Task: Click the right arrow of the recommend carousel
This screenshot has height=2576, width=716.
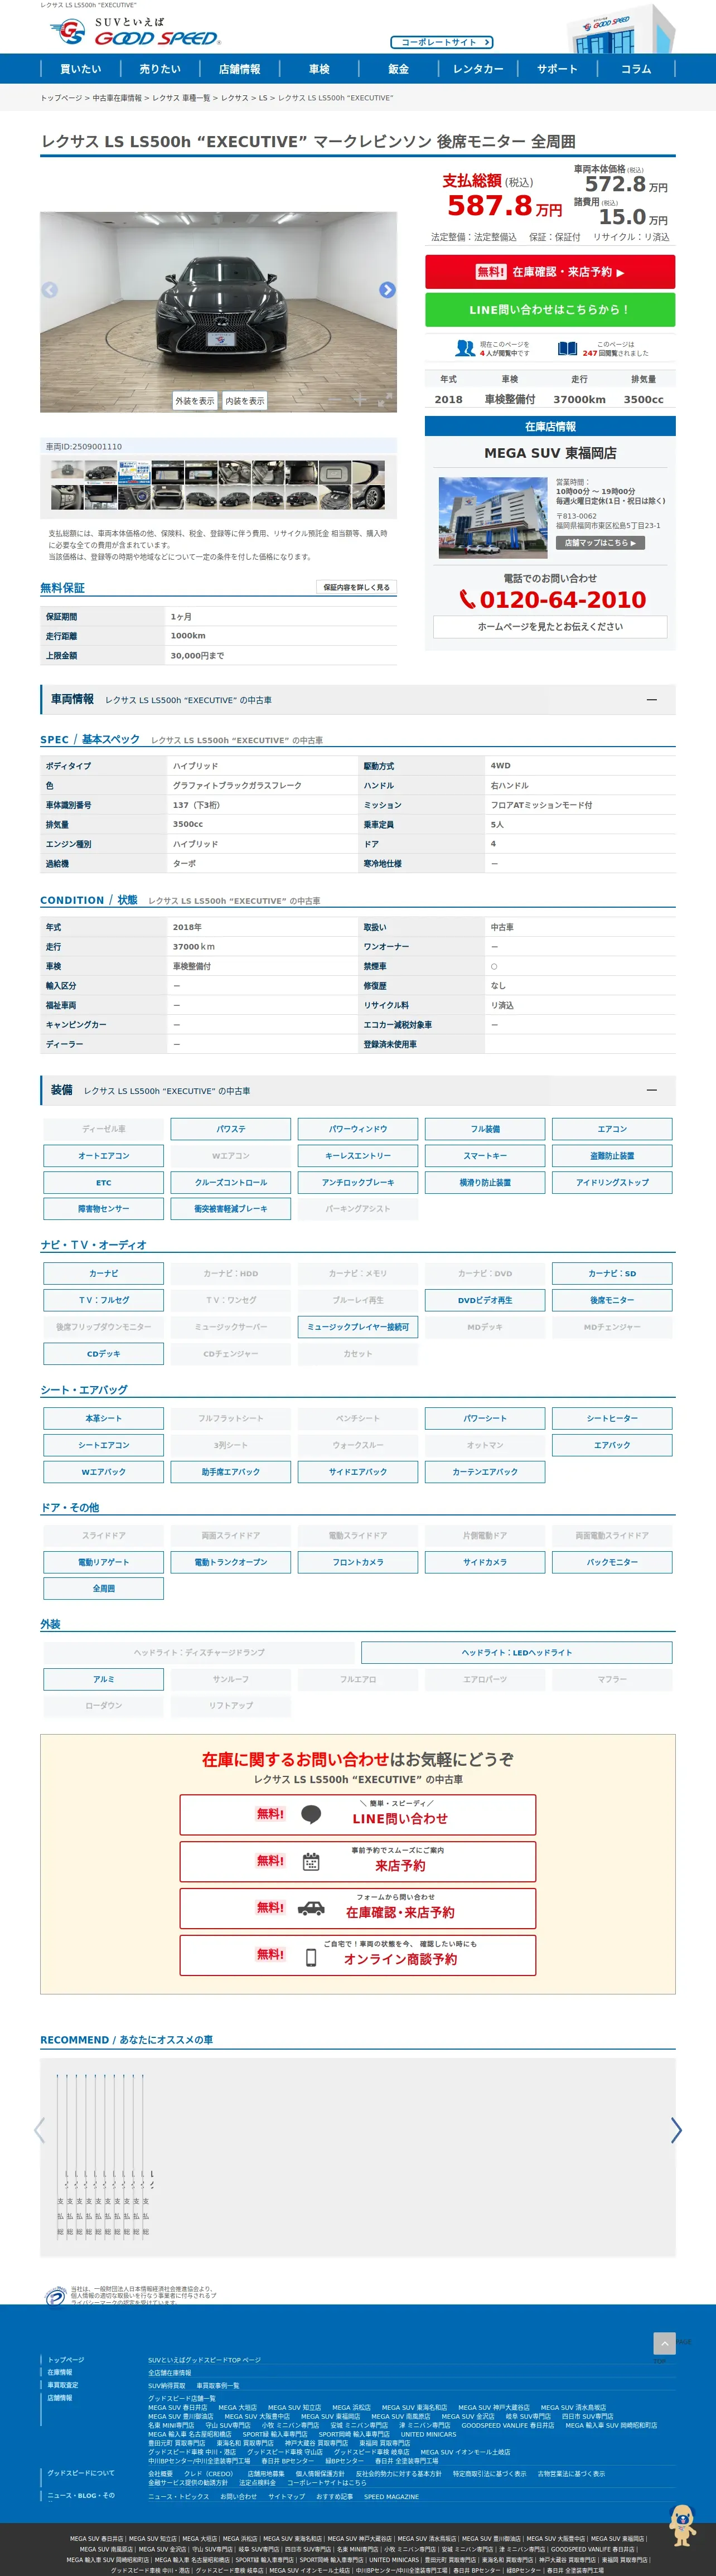Action: point(676,2131)
